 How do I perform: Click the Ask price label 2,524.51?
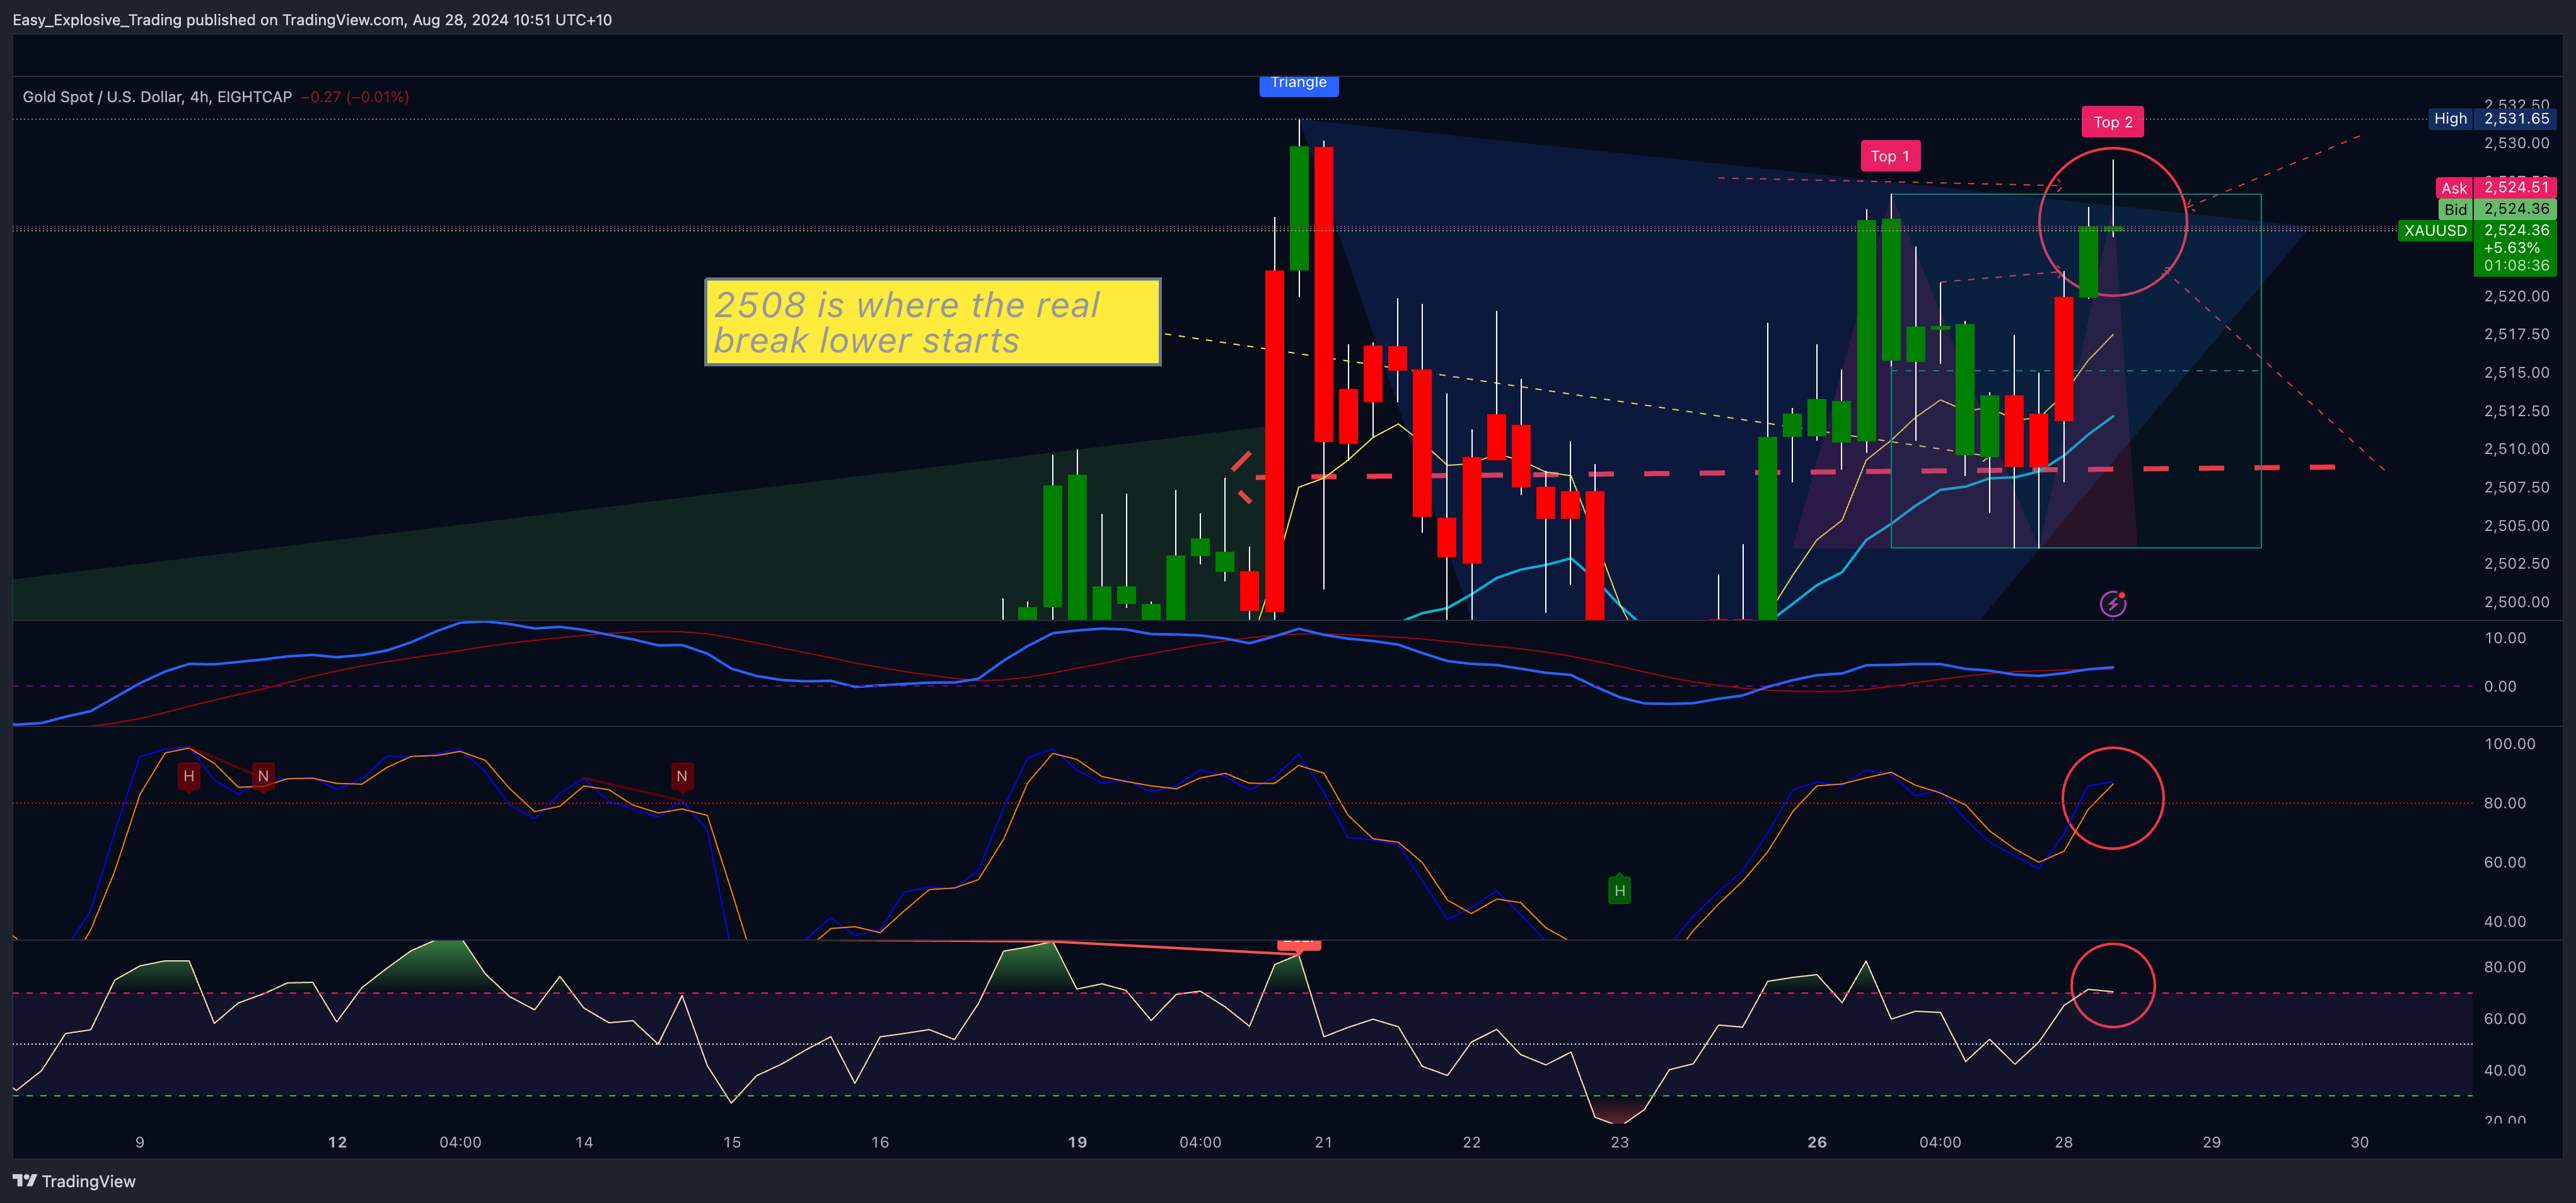point(2496,188)
